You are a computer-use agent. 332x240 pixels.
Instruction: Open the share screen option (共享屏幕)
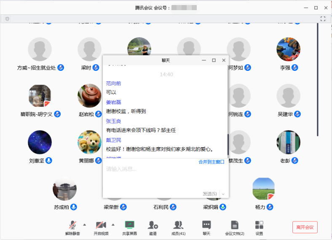pos(130,225)
